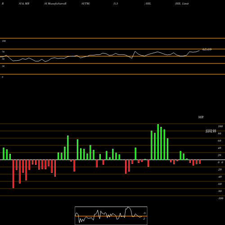Click the MR axis label -60
Viewport: 225px width, 225px height.
pos(220,184)
